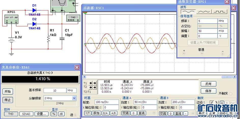
Task: Select the sine waveform button
Action: [x=188, y=12]
